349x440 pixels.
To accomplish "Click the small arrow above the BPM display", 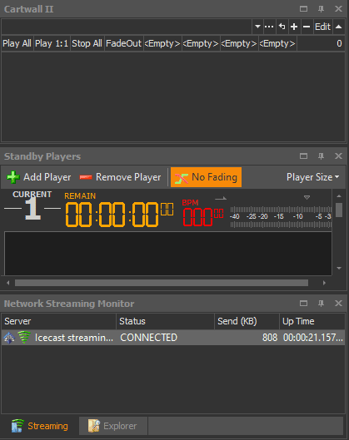I will 221,199.
